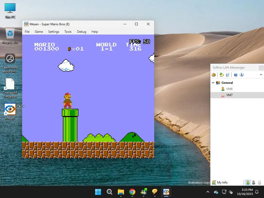Image resolution: width=264 pixels, height=198 pixels.
Task: Open the File menu in Mesen
Action: point(27,32)
